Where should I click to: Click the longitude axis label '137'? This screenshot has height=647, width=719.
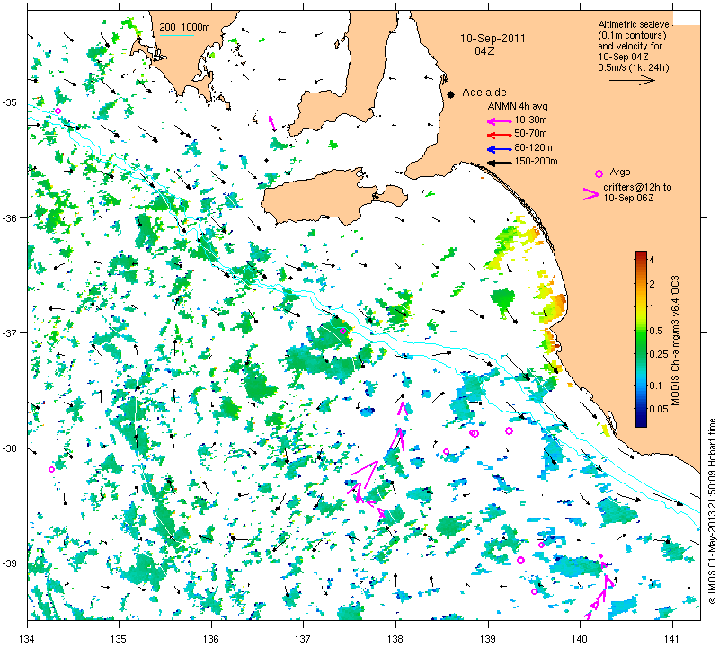click(x=303, y=638)
